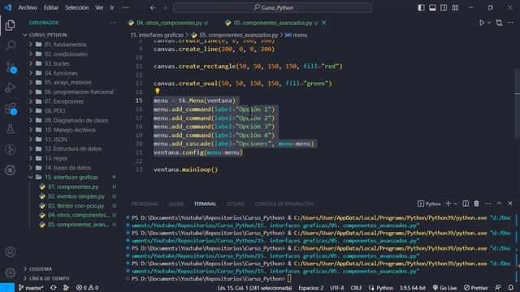
Task: Close the 05. componentes_avanzados.py tab
Action: (324, 23)
